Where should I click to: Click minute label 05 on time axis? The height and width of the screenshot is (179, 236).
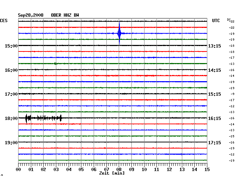point(81,169)
